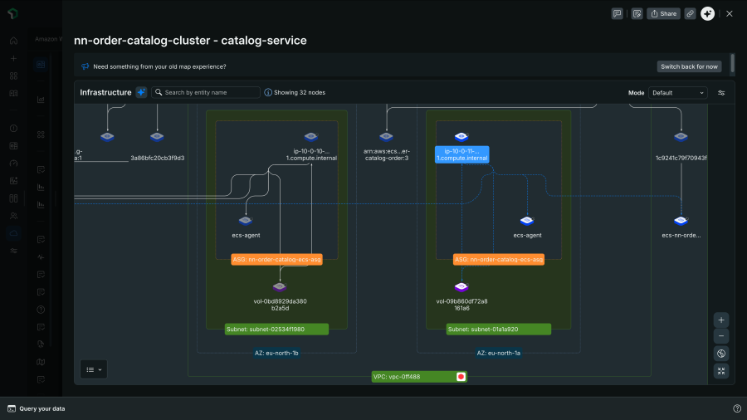747x420 pixels.
Task: Click ASG nn-order-catalog-ecs-asg label in eu-north-1a
Action: 499,260
